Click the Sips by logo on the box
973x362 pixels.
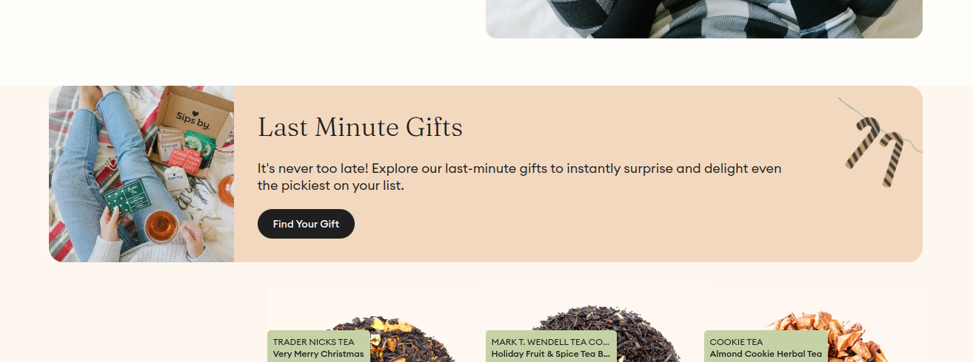coord(193,120)
